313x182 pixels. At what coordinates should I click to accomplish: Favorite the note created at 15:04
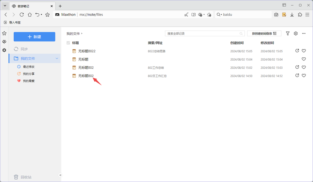304,59
